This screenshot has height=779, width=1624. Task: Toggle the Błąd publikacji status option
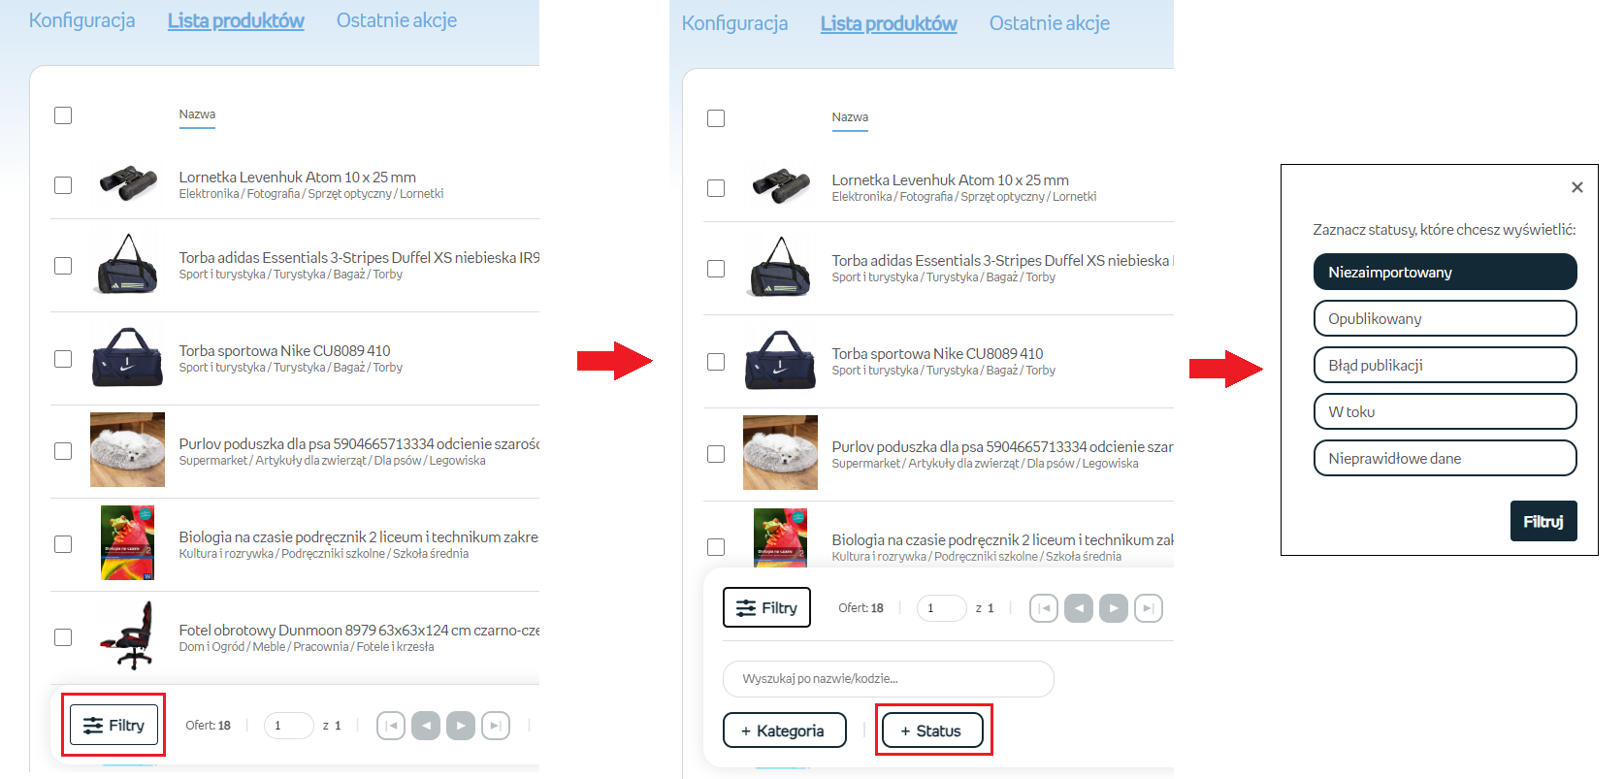coord(1445,365)
